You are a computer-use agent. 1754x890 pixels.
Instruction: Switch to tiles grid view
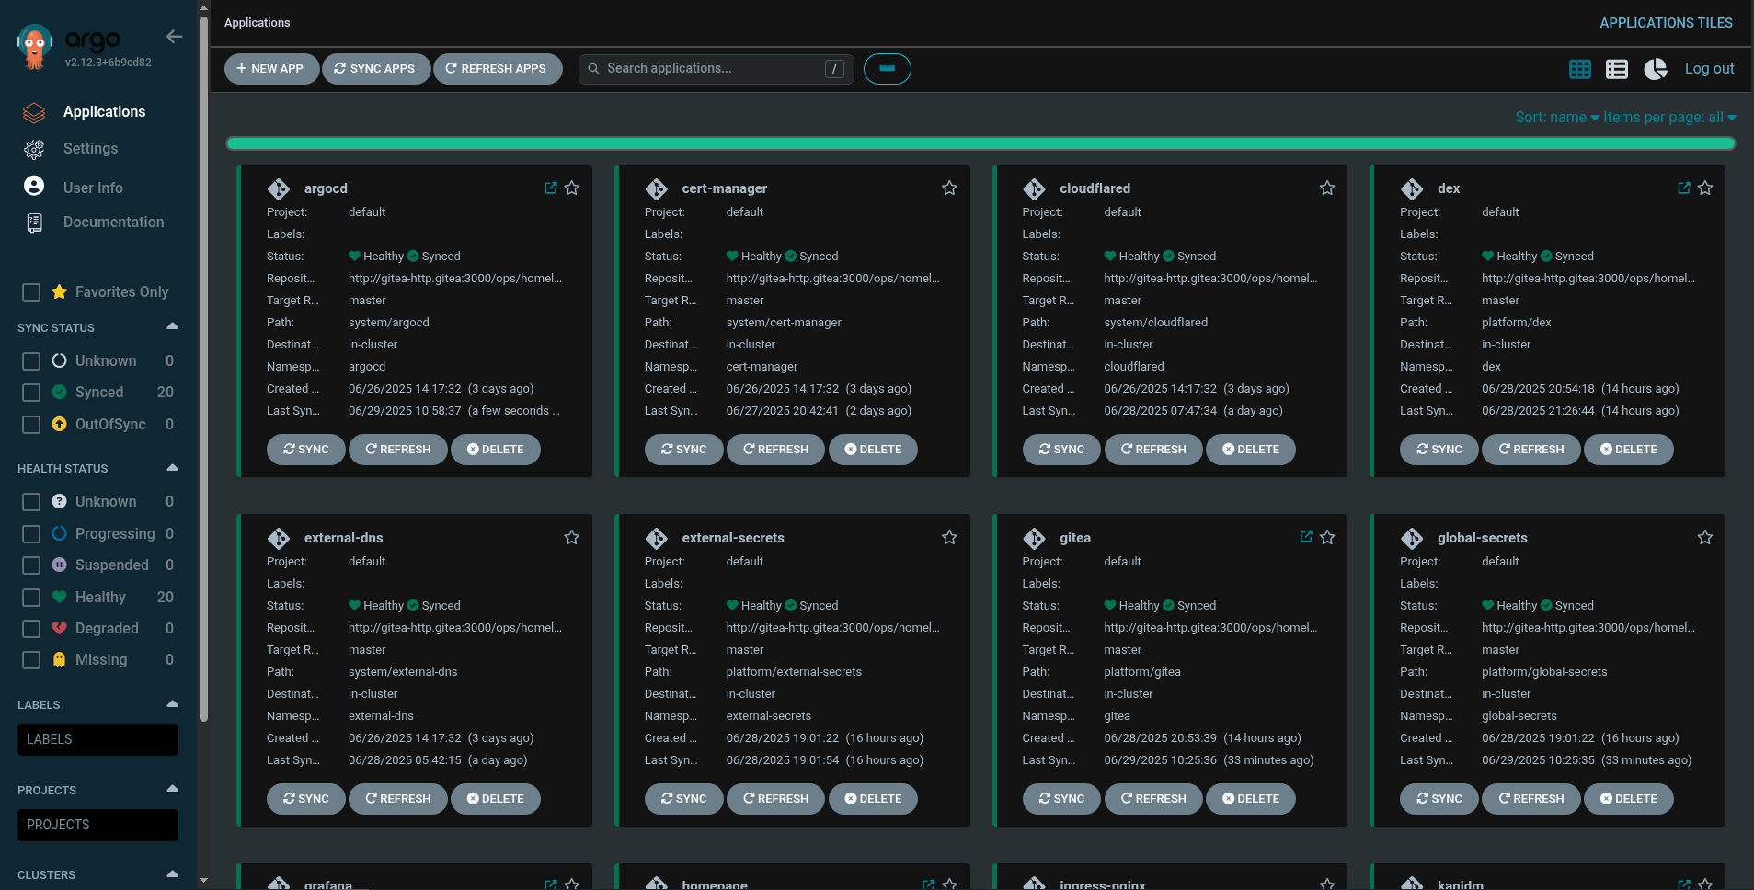(x=1580, y=69)
